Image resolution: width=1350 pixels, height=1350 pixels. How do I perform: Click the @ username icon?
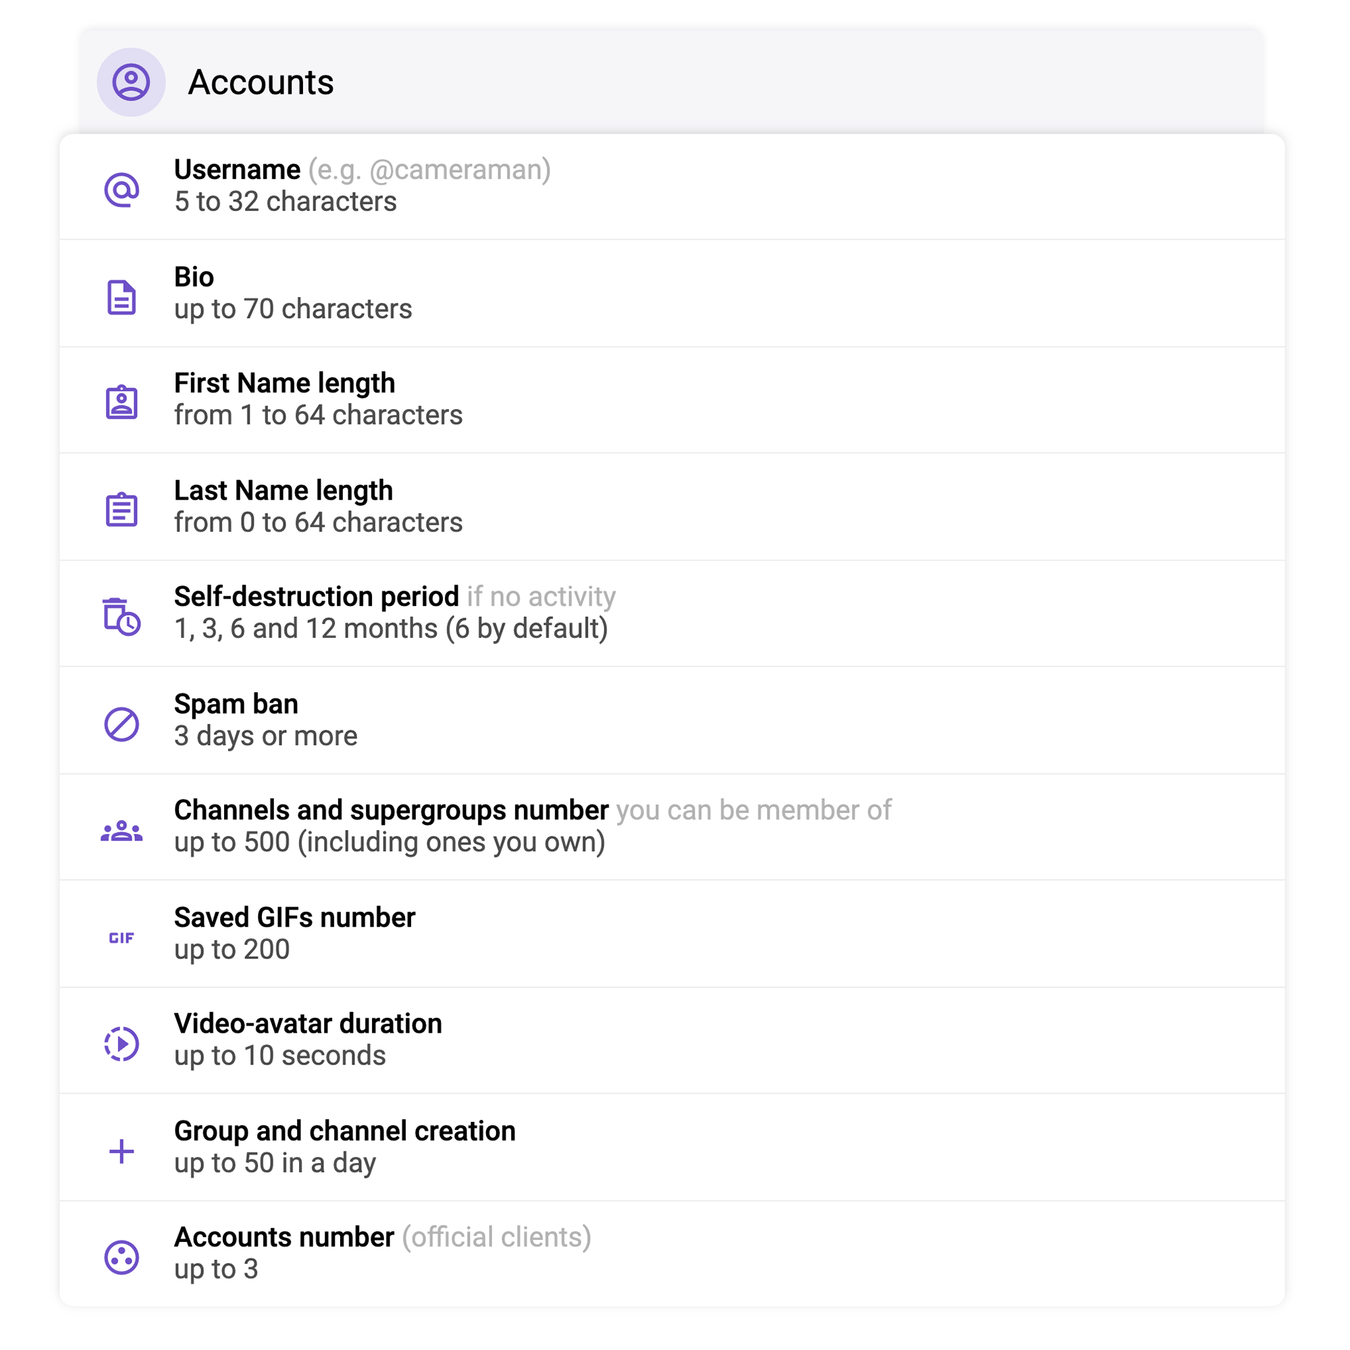[x=122, y=190]
